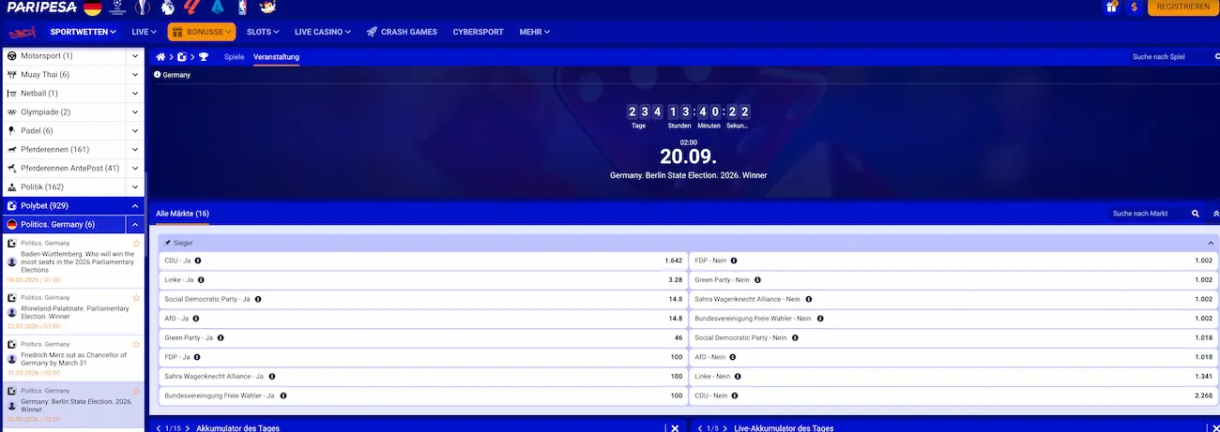Open the Bonusse menu
1220x432 pixels.
(202, 32)
